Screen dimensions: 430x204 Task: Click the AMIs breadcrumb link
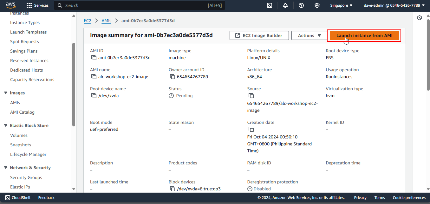click(x=106, y=21)
